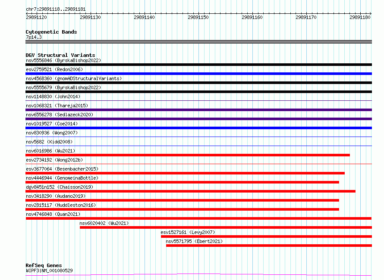
Task: Click esv1527161 (Levy2007) label
Action: (188, 232)
